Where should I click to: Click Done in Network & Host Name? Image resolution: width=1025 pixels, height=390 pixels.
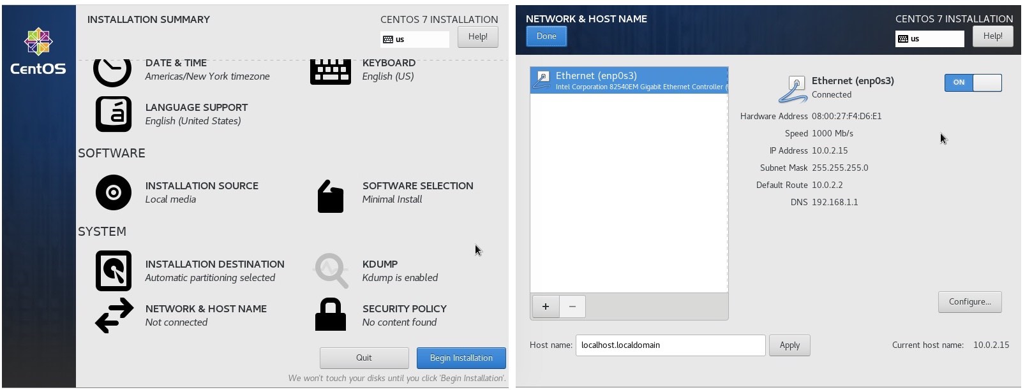coord(546,36)
